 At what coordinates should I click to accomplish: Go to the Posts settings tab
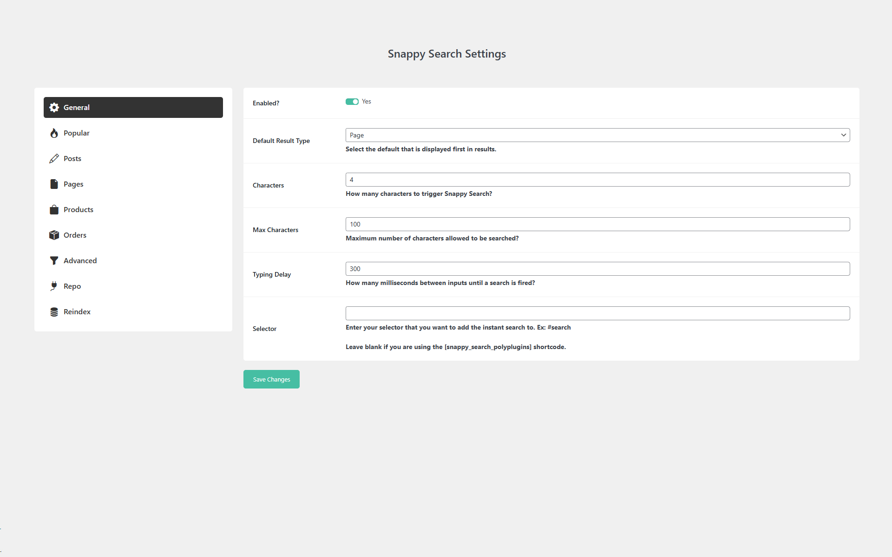click(133, 158)
